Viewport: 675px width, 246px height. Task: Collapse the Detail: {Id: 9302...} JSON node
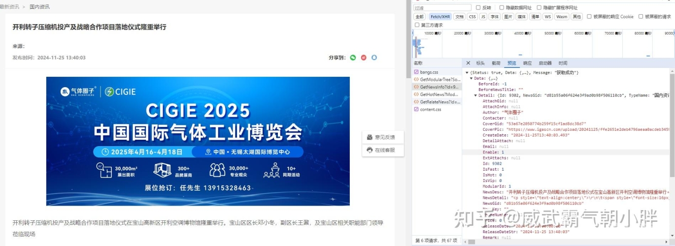pos(475,95)
